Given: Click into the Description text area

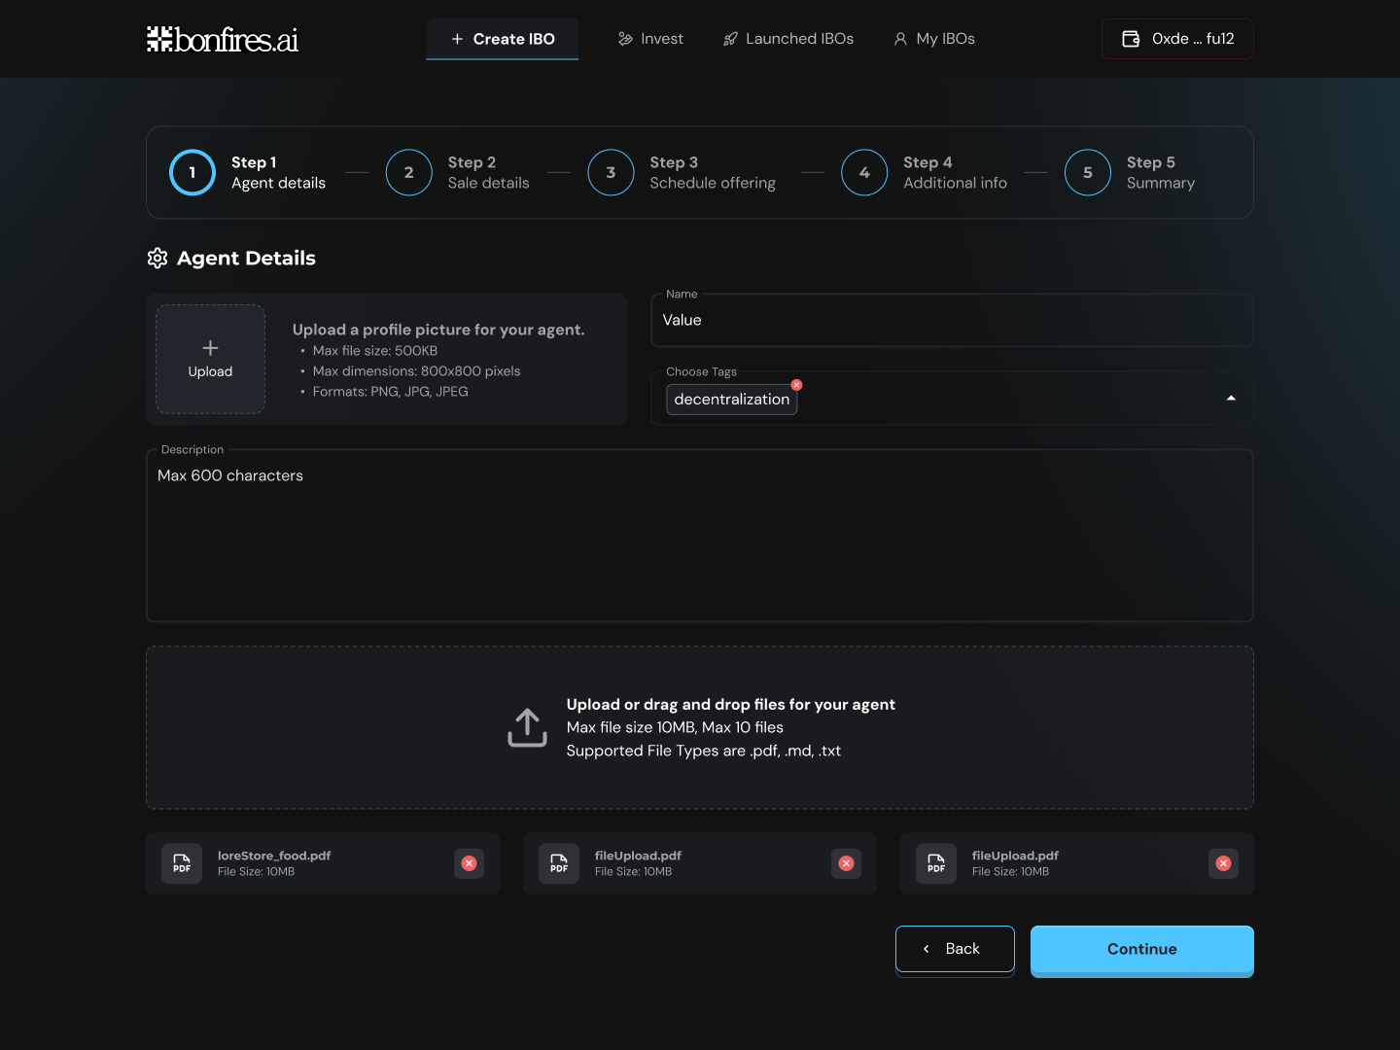Looking at the screenshot, I should tap(700, 536).
